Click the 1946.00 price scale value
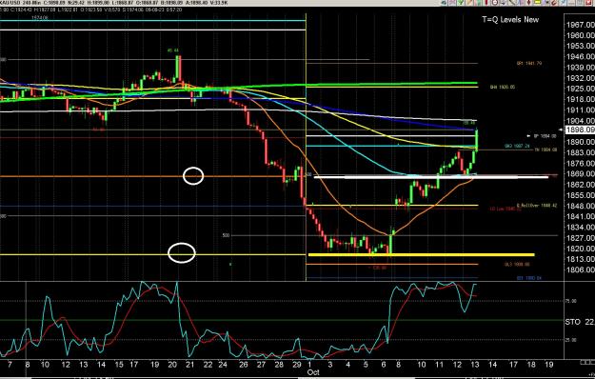The height and width of the screenshot is (379, 595). pyautogui.click(x=580, y=56)
